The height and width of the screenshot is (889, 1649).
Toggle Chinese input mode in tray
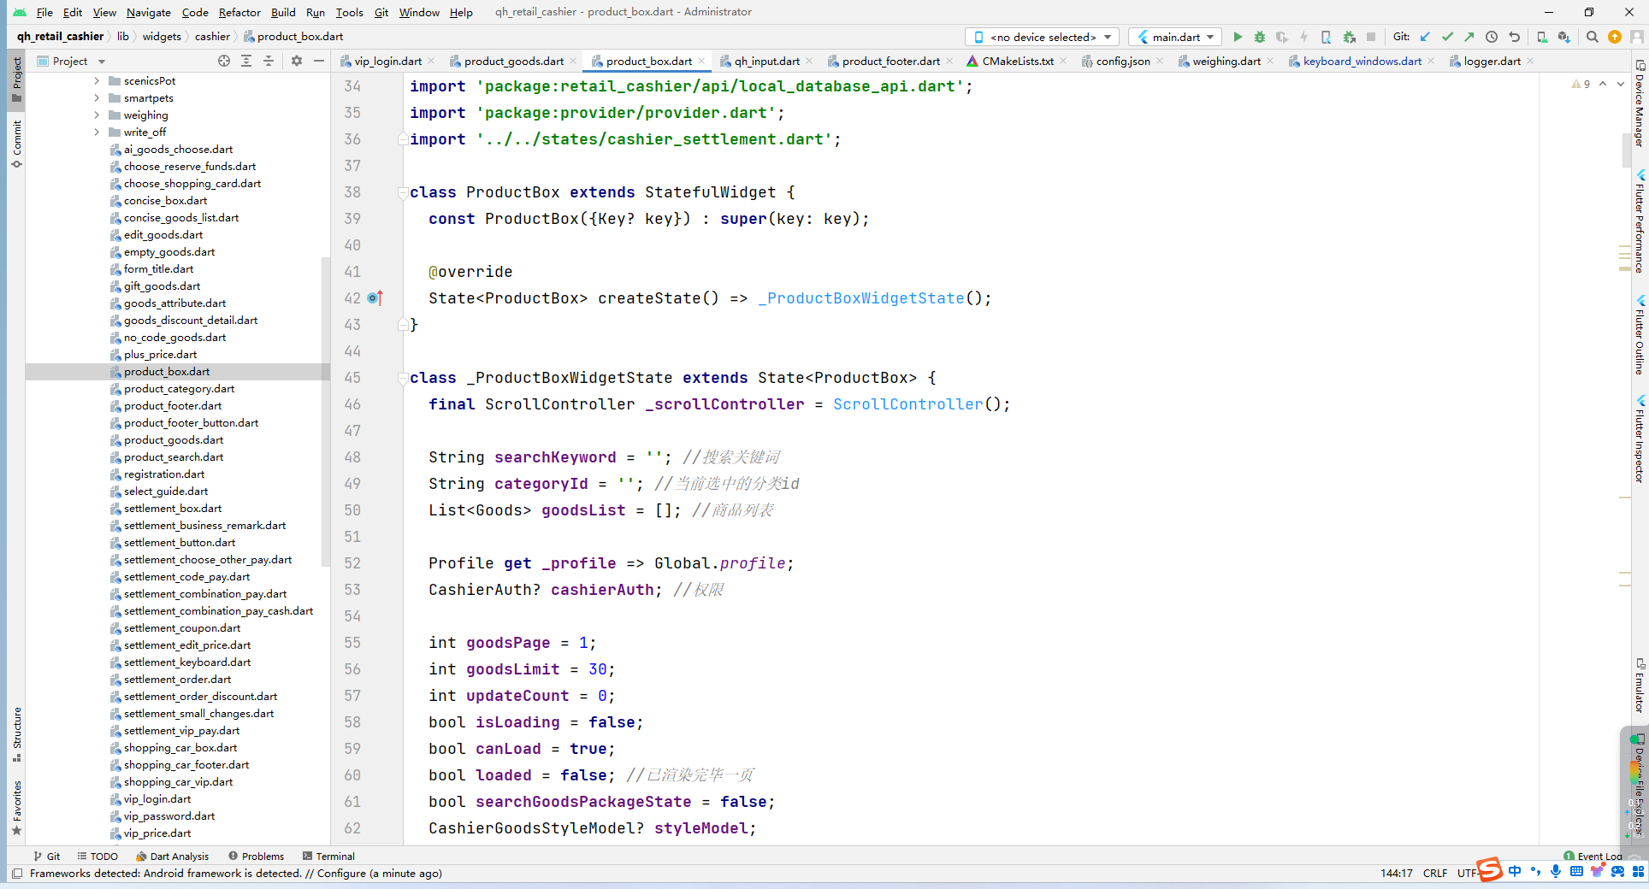1515,871
